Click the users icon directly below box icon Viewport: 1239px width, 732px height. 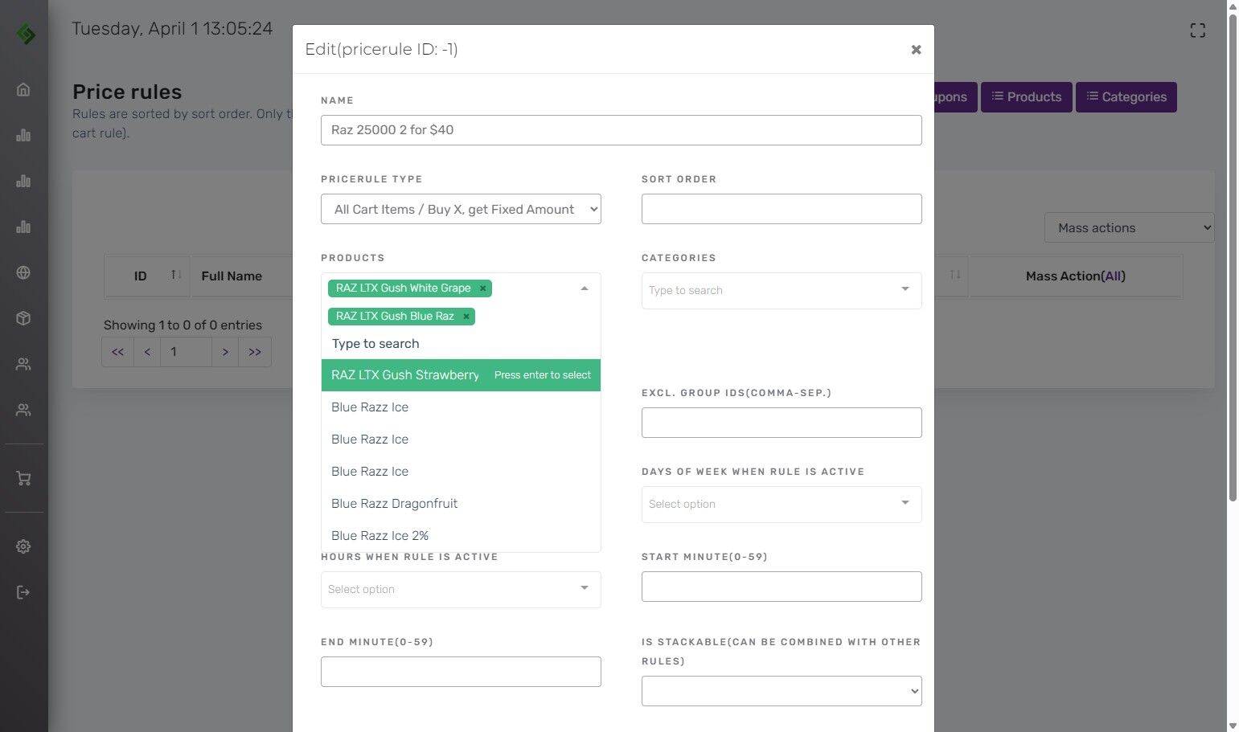[23, 364]
